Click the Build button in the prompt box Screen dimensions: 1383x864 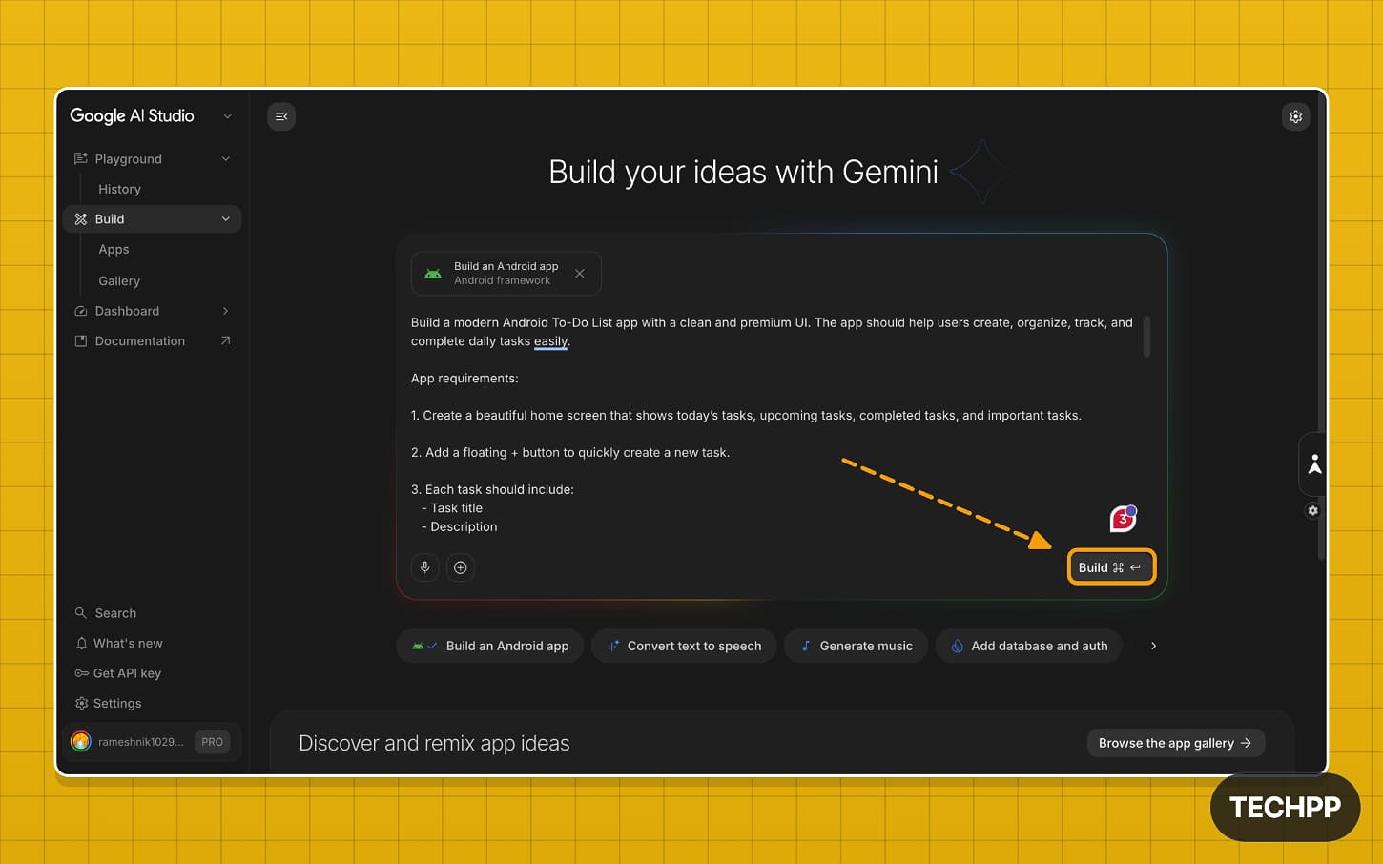(x=1111, y=567)
